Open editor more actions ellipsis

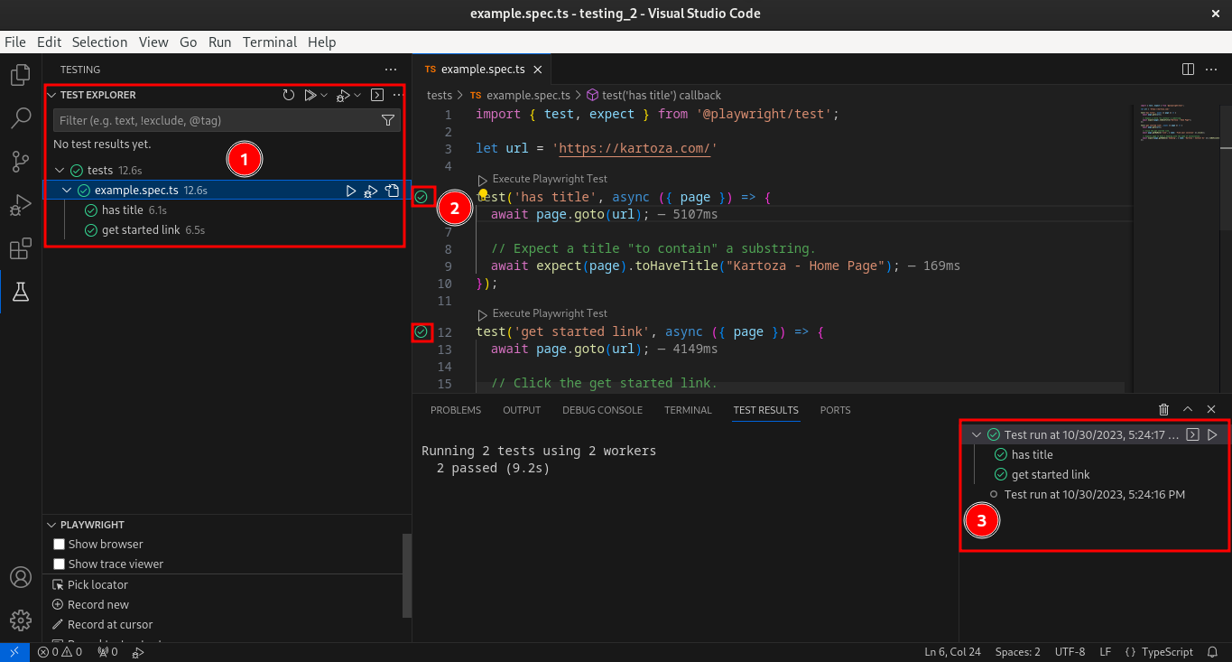[x=1210, y=69]
